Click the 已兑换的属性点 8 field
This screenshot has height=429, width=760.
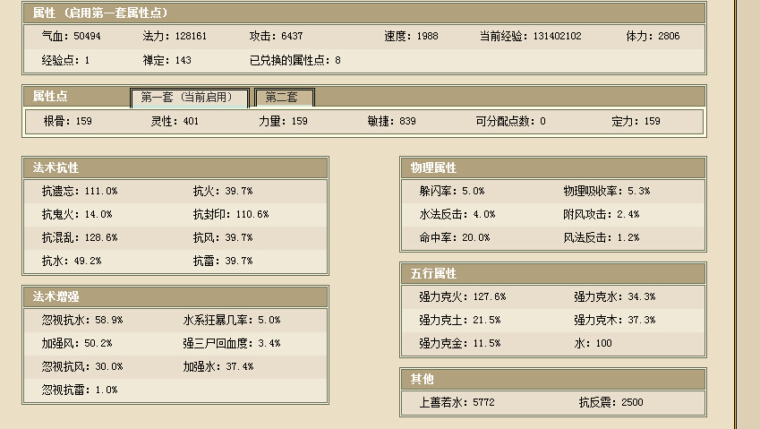point(295,60)
